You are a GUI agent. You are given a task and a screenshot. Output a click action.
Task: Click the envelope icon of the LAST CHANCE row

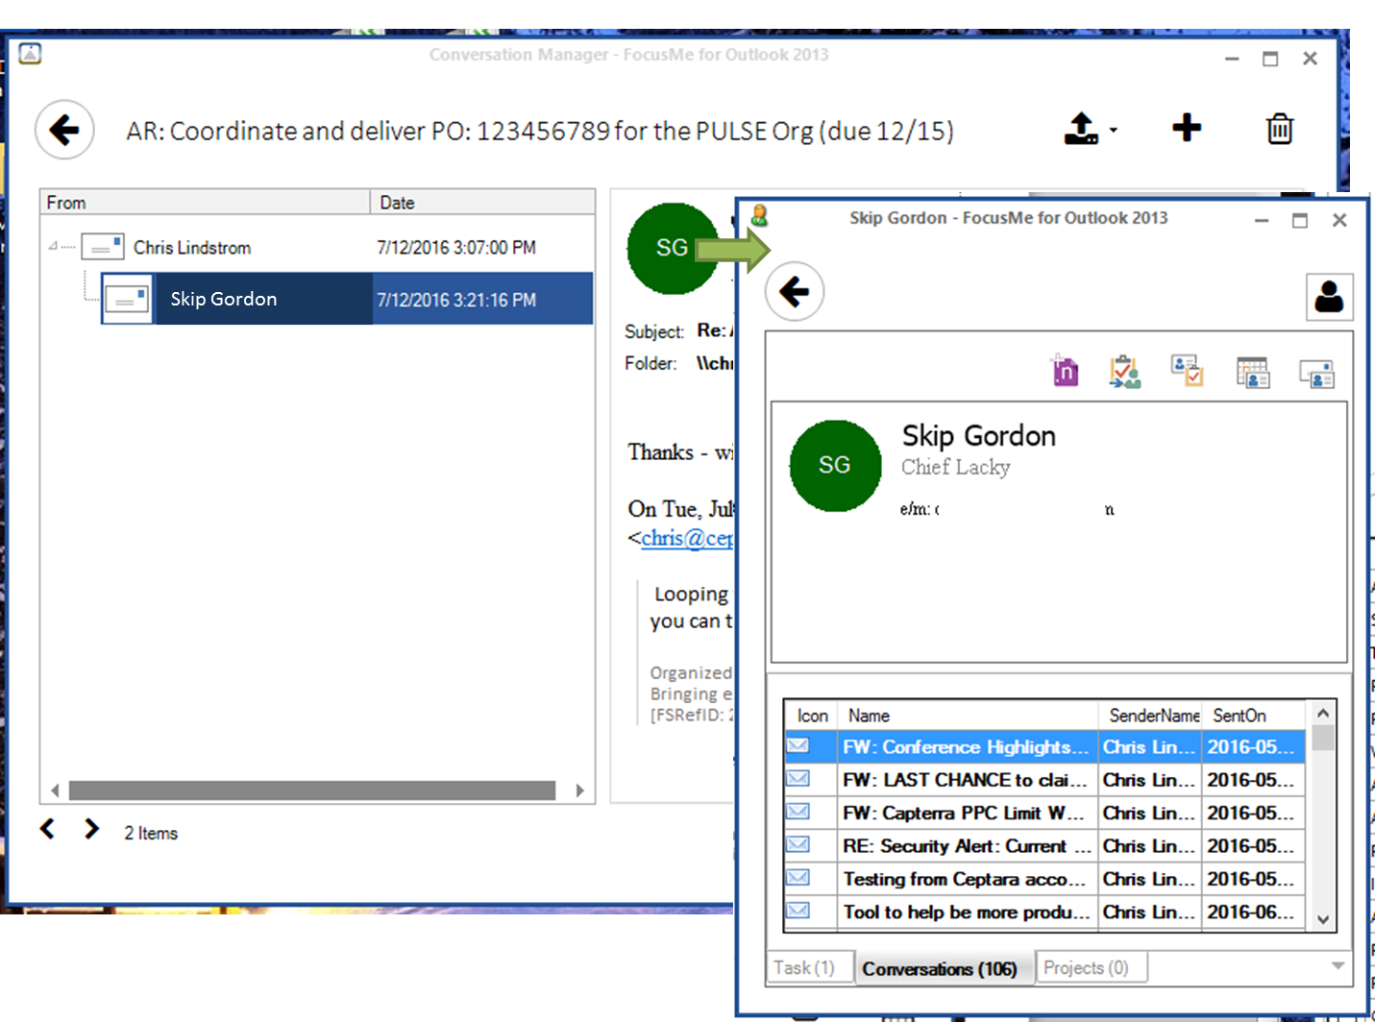click(798, 778)
